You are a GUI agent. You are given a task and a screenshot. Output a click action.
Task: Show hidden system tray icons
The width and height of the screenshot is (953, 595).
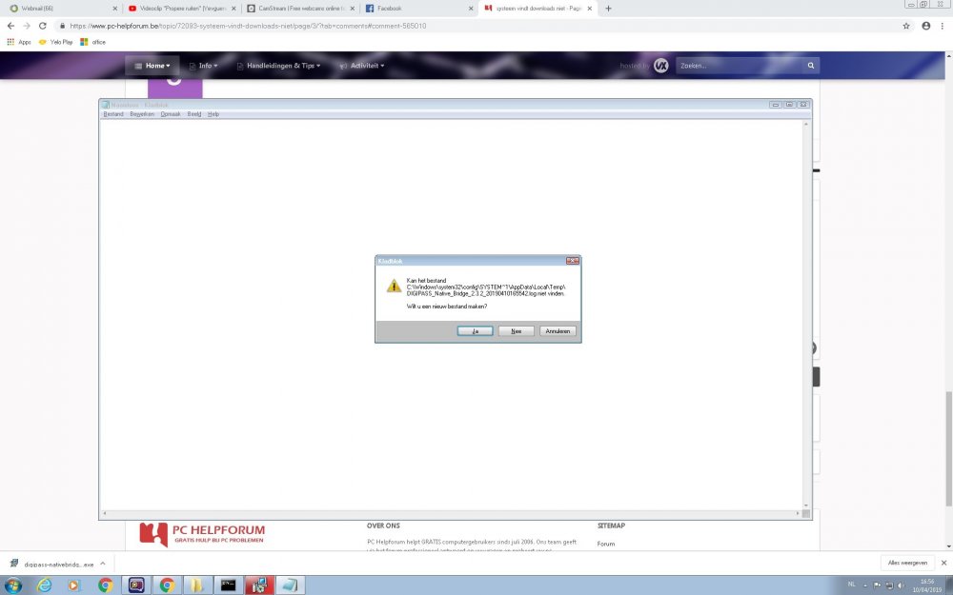[865, 585]
